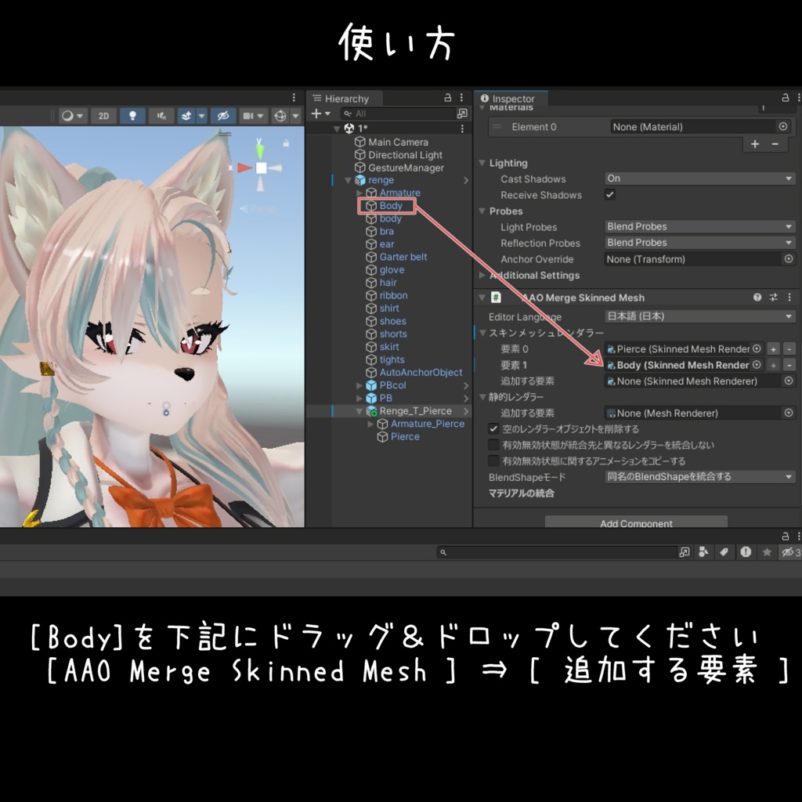
Task: Toggle scene audio with the mute speaker icon
Action: point(162,115)
